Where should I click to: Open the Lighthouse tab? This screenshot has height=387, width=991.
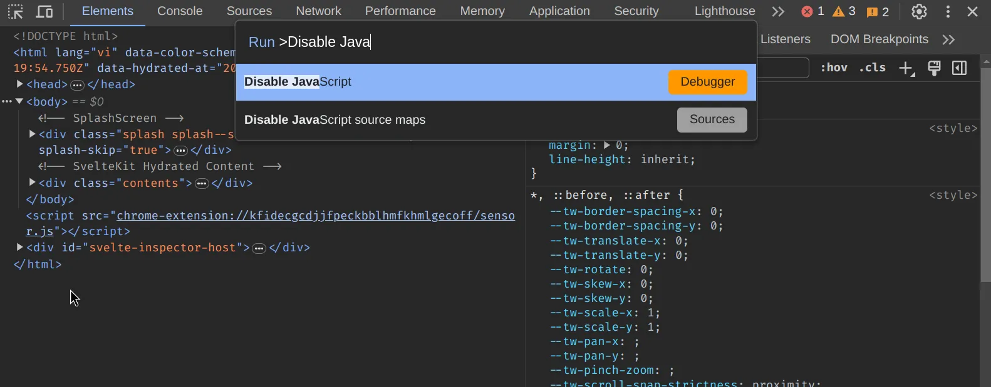[725, 11]
